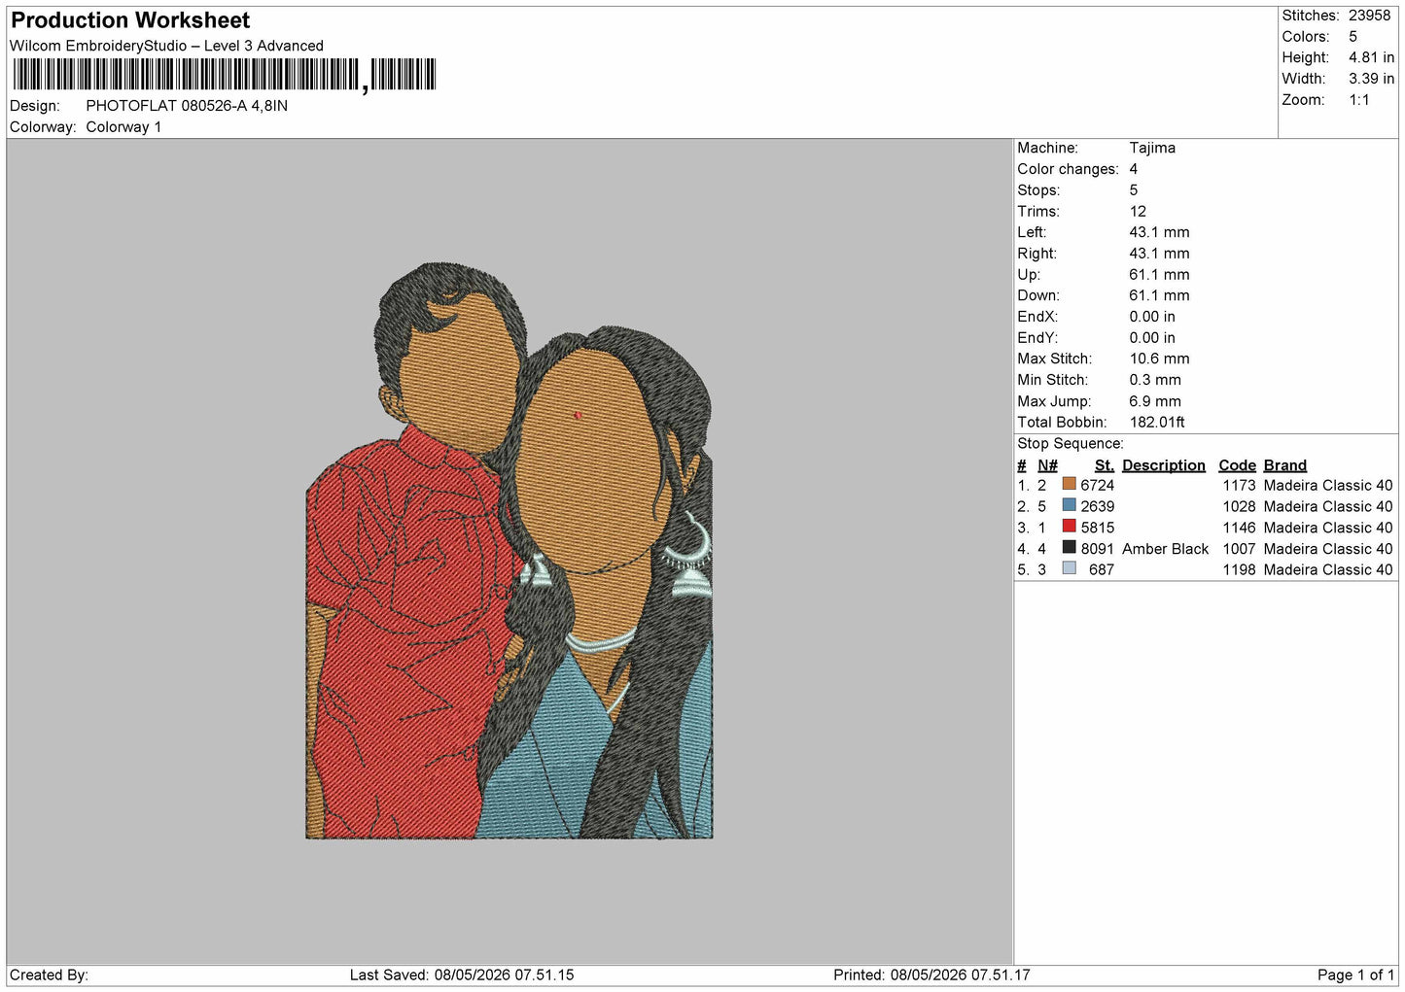Image resolution: width=1405 pixels, height=992 pixels.
Task: Click the blue thread swatch beside 2639
Action: click(x=1070, y=505)
